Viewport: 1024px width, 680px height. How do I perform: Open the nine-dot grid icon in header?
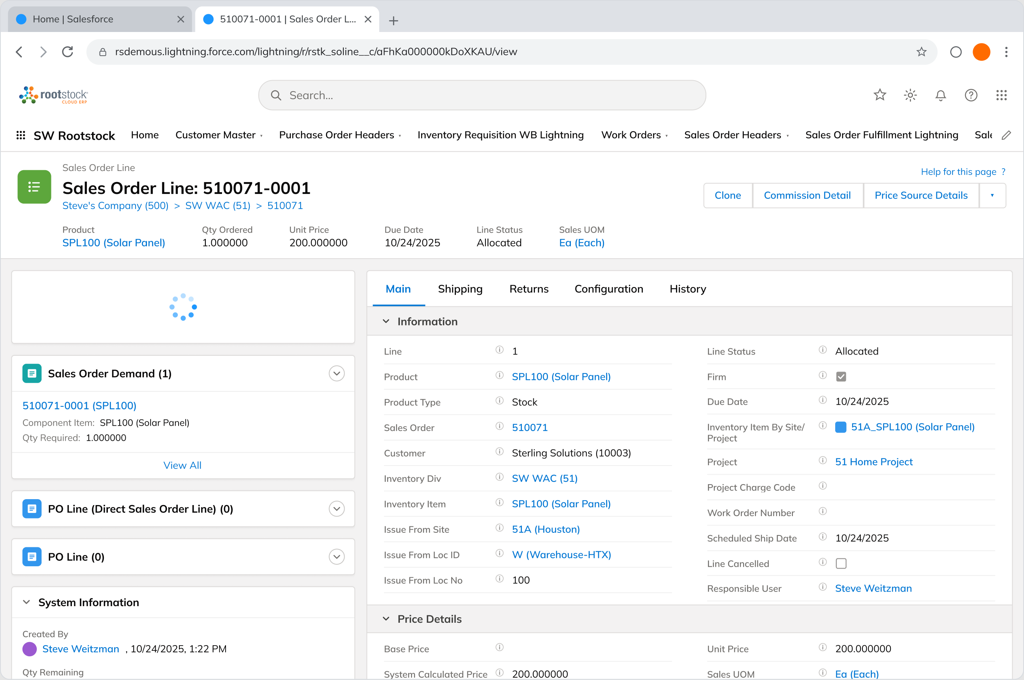point(1001,95)
